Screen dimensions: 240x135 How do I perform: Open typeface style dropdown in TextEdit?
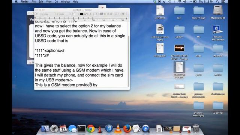64,14
